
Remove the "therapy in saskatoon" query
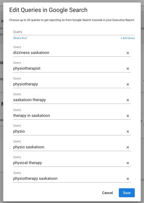128,116
